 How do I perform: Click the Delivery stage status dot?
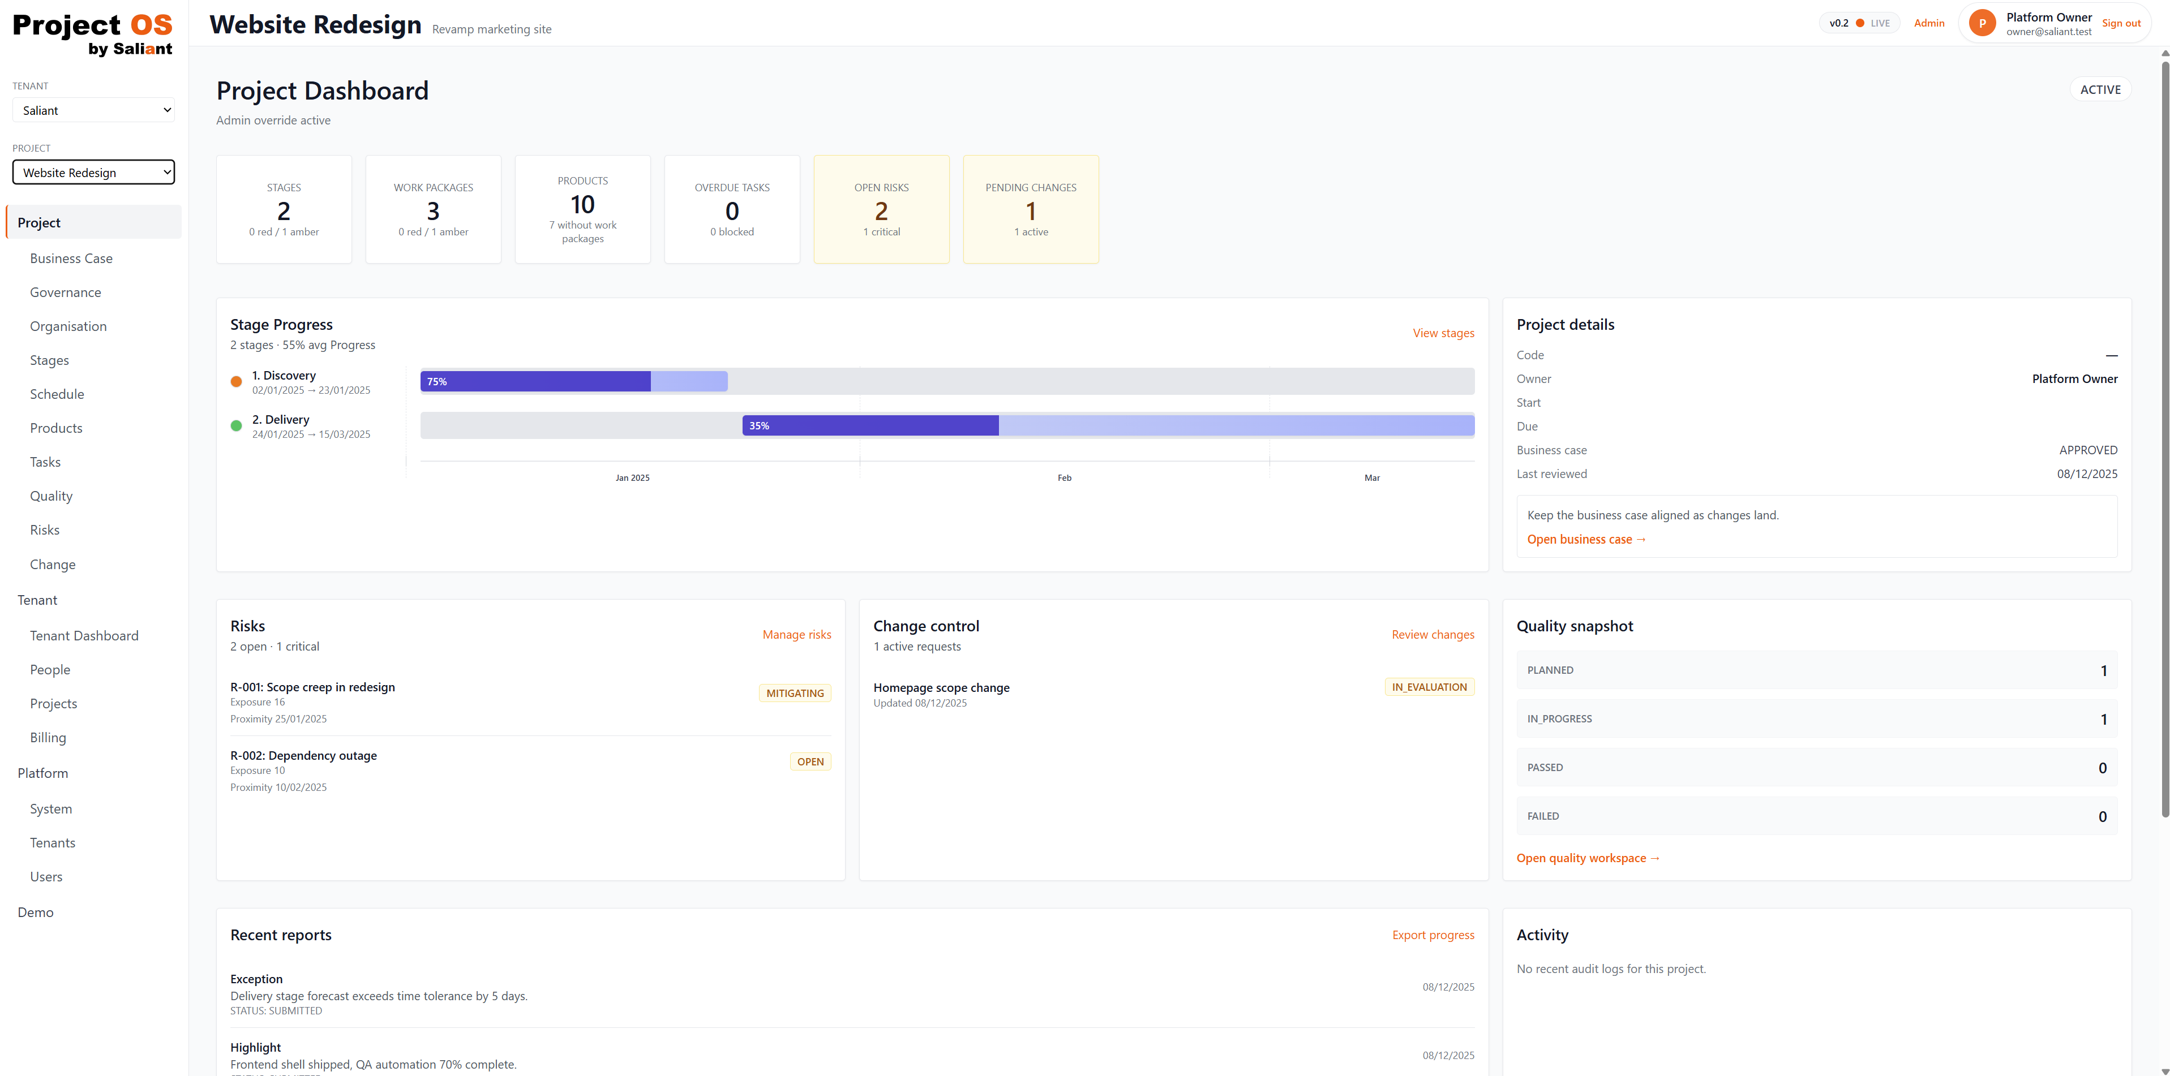237,425
